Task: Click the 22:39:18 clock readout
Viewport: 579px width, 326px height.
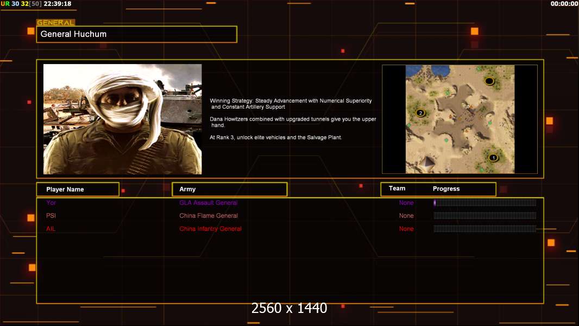Action: (x=57, y=4)
